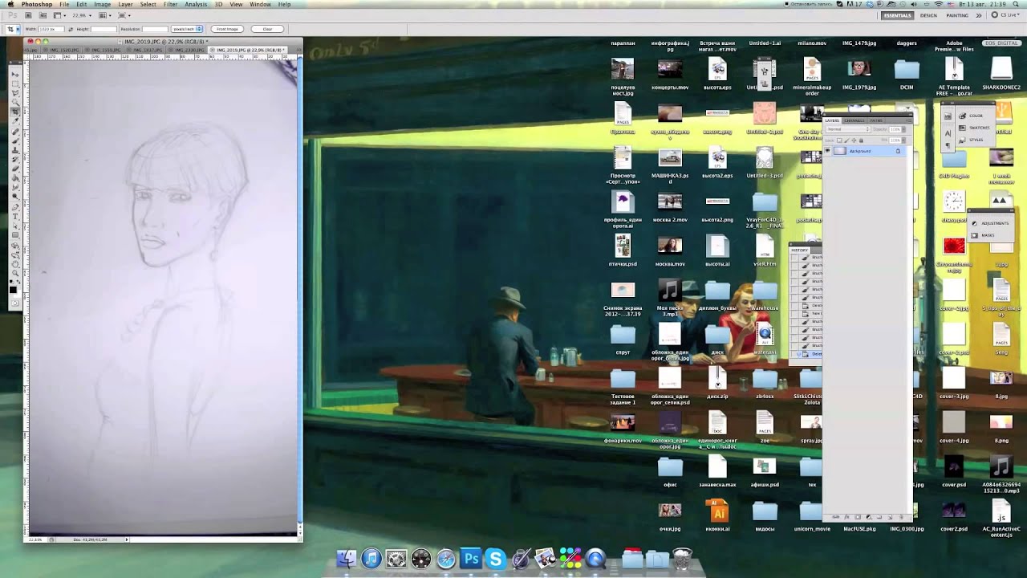Select the Hand tool in the toolbox
The image size is (1027, 578).
(x=15, y=264)
